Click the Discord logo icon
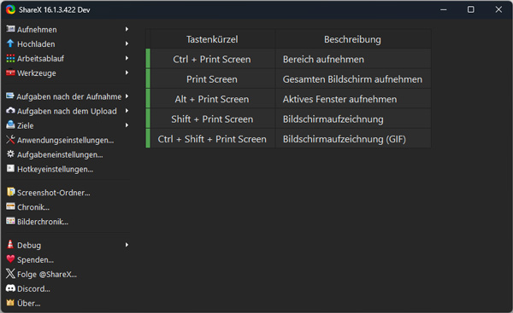Viewport: 513px width, 313px height. (x=10, y=288)
